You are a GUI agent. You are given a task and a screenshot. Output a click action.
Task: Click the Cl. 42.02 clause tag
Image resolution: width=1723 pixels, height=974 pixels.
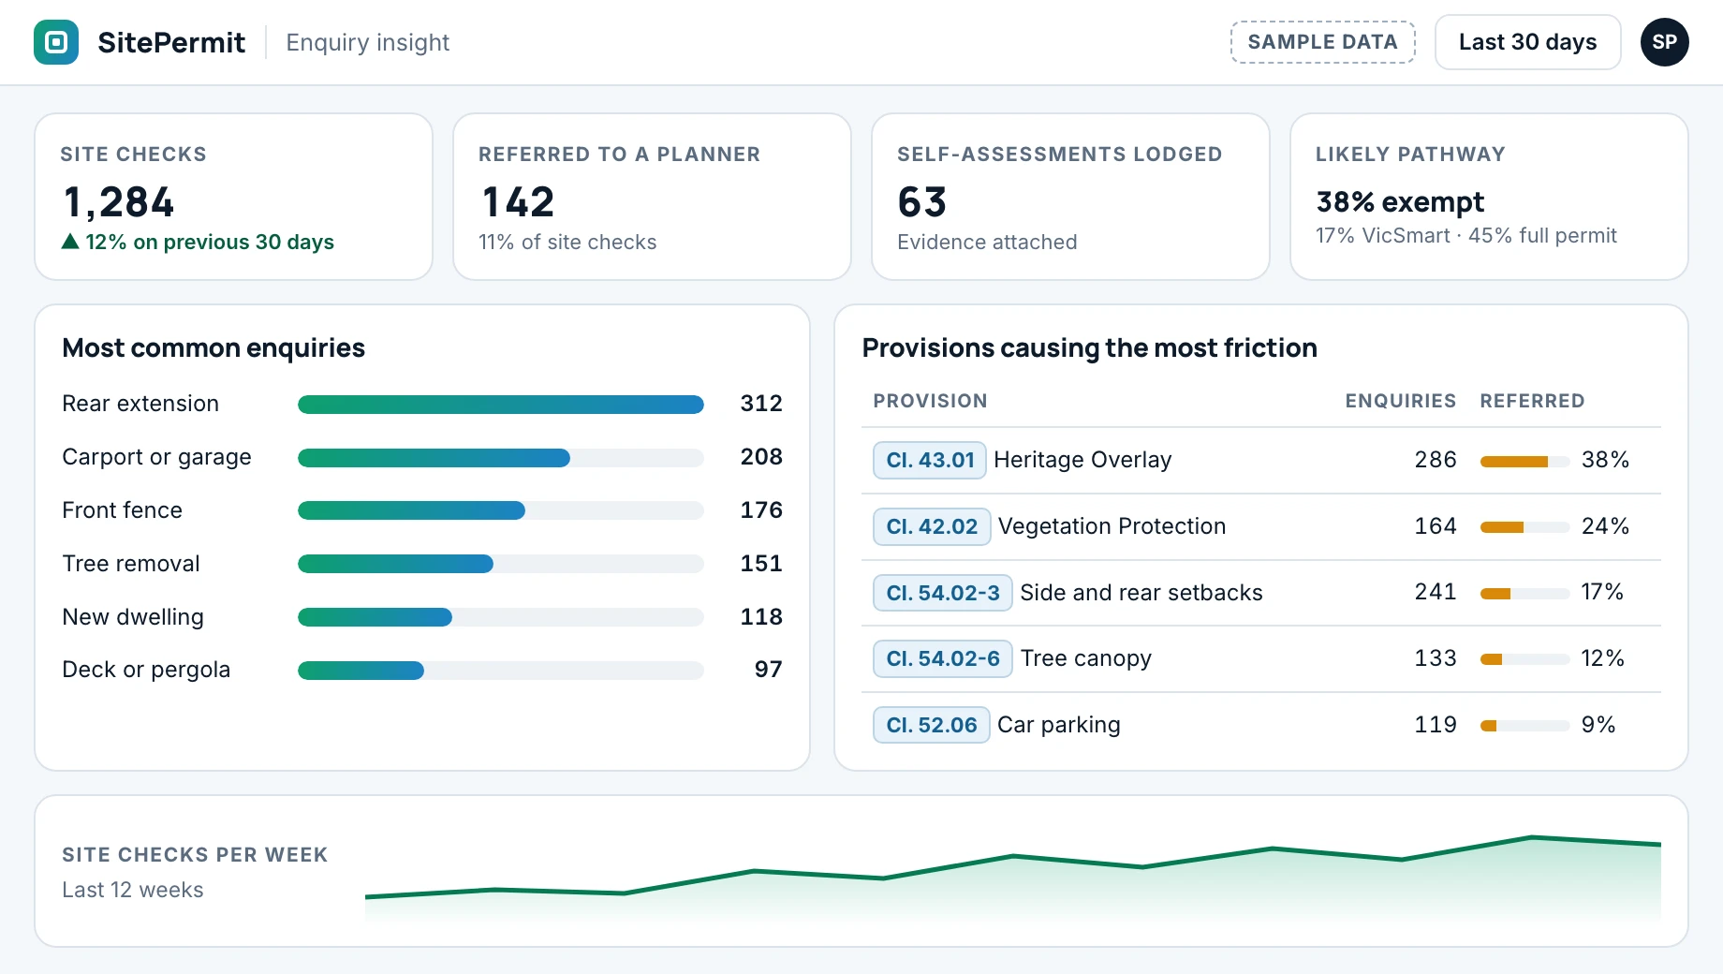tap(932, 526)
